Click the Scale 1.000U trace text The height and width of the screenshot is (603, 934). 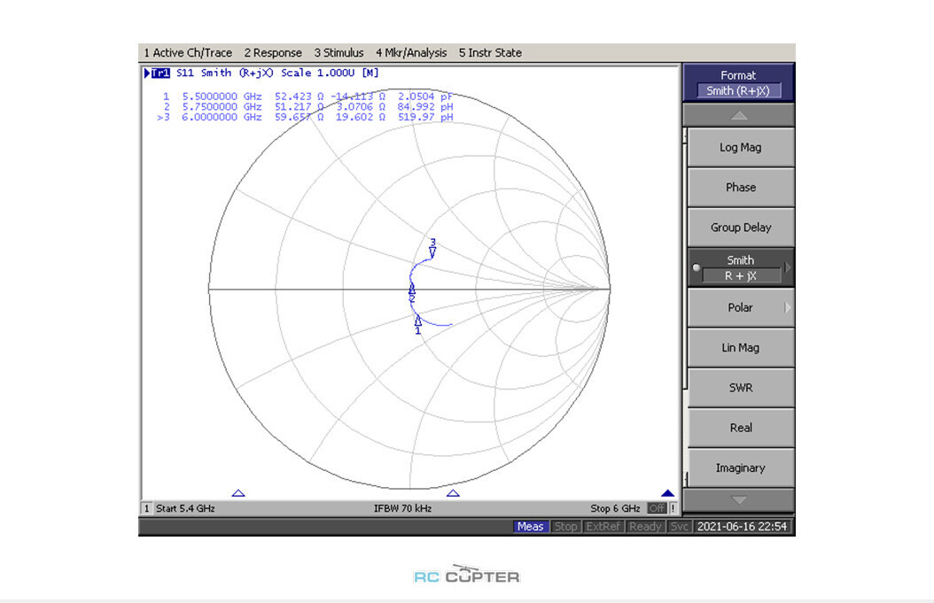point(317,73)
